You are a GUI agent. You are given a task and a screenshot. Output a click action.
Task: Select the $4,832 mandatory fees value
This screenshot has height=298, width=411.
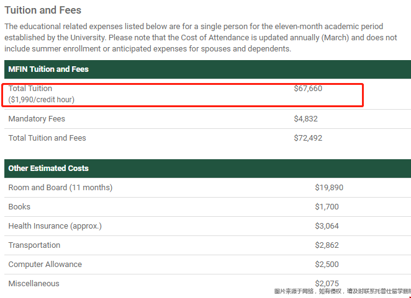[x=305, y=119]
